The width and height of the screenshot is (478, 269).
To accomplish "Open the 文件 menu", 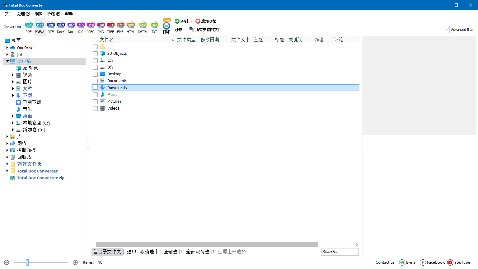I will point(8,14).
